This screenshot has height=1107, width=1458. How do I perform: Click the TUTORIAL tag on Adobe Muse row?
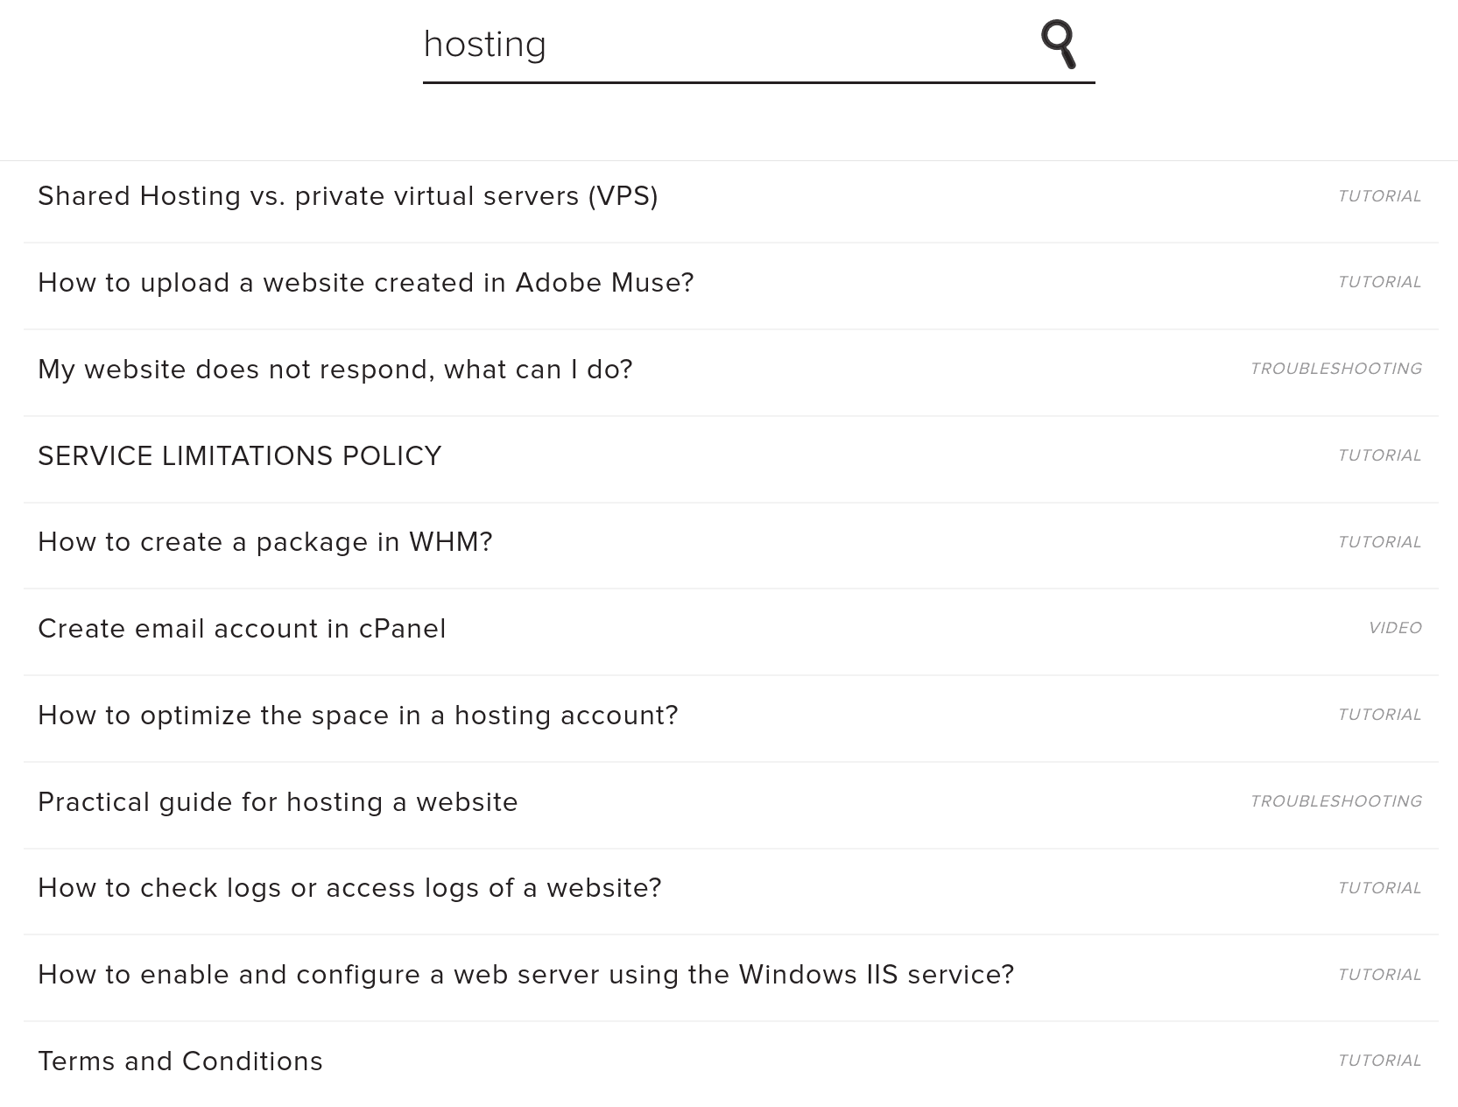(1379, 282)
